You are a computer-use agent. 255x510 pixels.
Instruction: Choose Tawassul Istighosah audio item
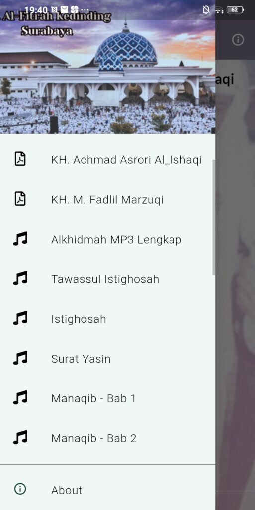[108, 279]
